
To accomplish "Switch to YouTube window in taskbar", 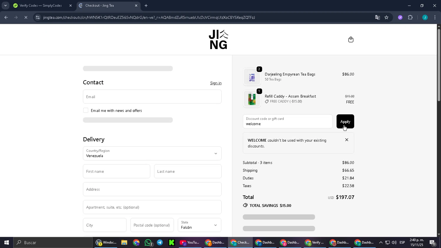I will (x=190, y=242).
